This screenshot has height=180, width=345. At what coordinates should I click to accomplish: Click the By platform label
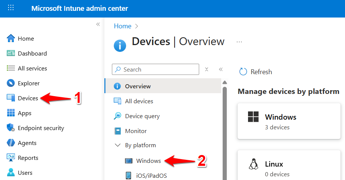coord(140,145)
